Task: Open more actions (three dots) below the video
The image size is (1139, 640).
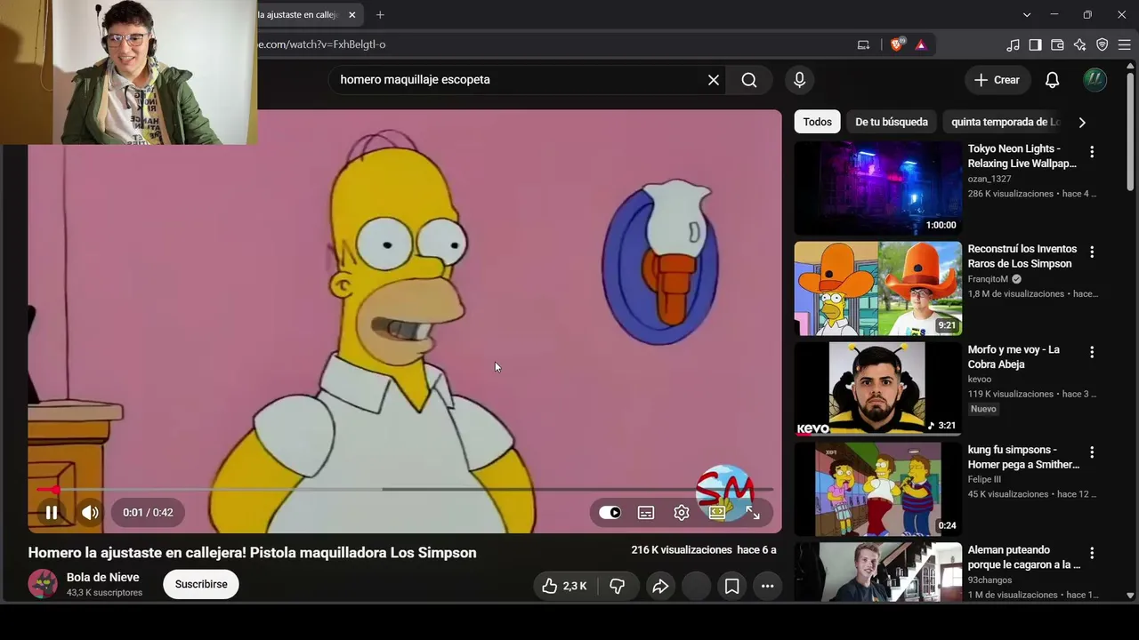Action: point(767,586)
